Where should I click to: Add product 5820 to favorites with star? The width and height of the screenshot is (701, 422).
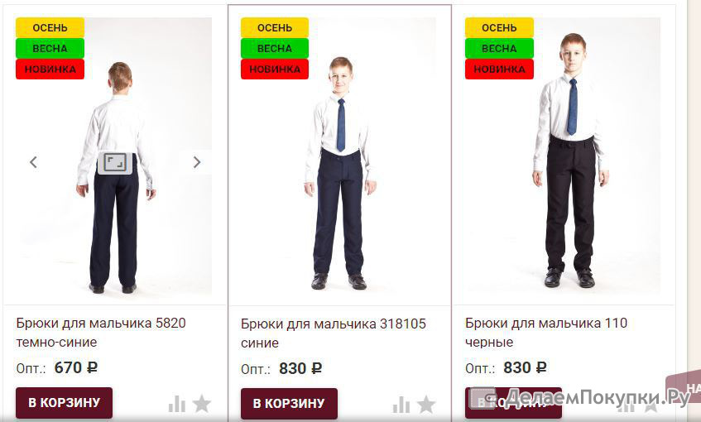click(x=202, y=404)
